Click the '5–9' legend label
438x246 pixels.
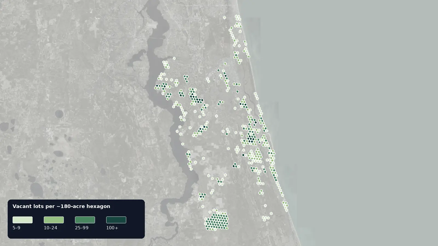pyautogui.click(x=16, y=228)
